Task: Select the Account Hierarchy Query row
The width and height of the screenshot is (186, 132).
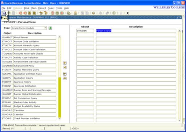Action: click(x=29, y=46)
